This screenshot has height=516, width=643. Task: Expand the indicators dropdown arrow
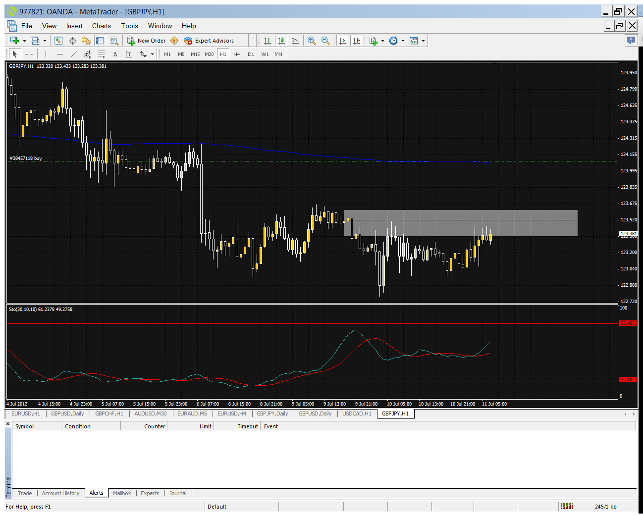tap(382, 41)
